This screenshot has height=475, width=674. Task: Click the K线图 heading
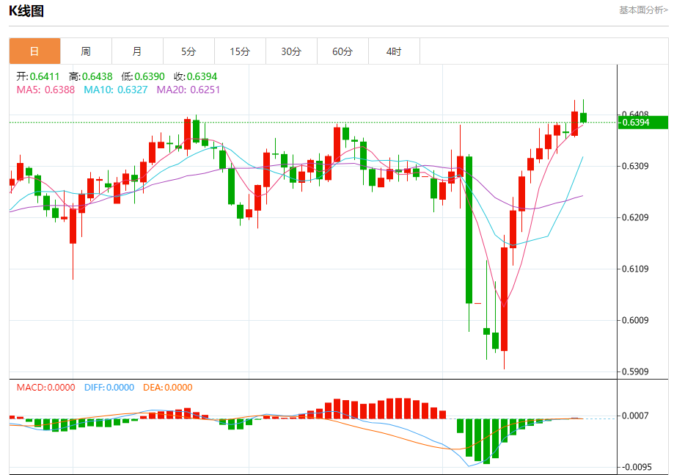26,11
